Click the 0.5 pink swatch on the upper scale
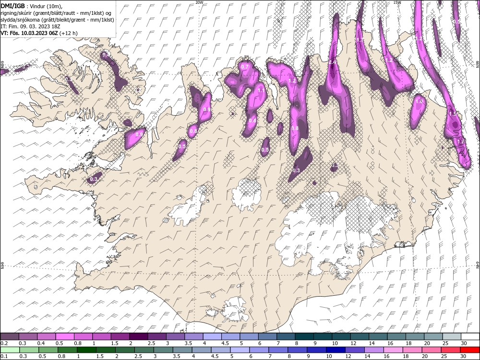 pyautogui.click(x=65, y=336)
